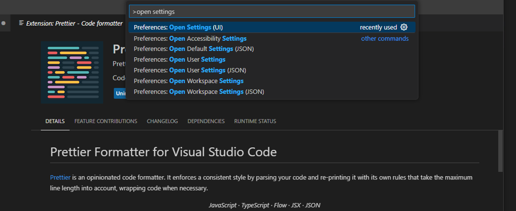The height and width of the screenshot is (211, 516).
Task: Choose Preferences: Open Workspace Settings (JSON)
Action: (x=272, y=92)
